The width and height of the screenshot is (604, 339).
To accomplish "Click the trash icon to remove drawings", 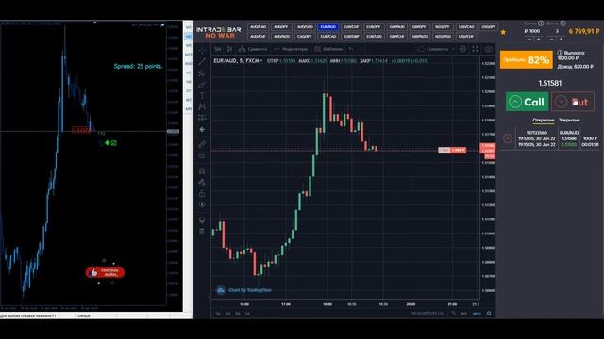I will tap(202, 232).
